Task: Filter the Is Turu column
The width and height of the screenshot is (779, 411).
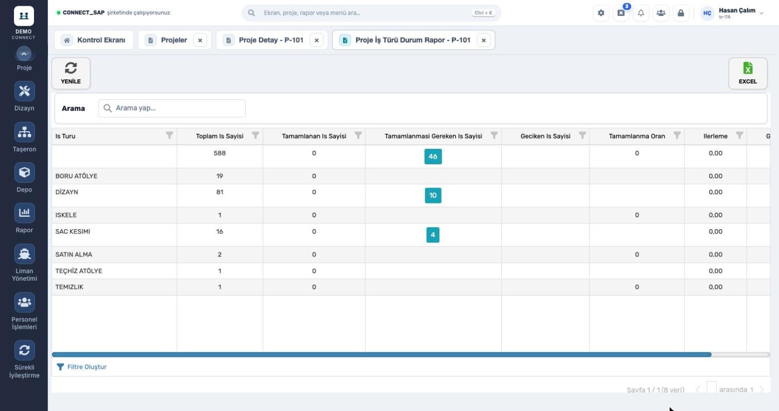Action: tap(169, 135)
